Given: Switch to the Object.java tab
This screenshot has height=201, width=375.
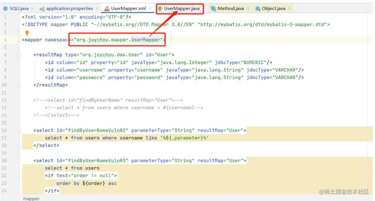Looking at the screenshot, I should pos(274,8).
